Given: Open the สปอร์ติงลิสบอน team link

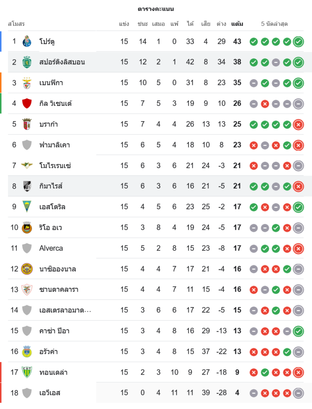Looking at the screenshot, I should tap(62, 62).
